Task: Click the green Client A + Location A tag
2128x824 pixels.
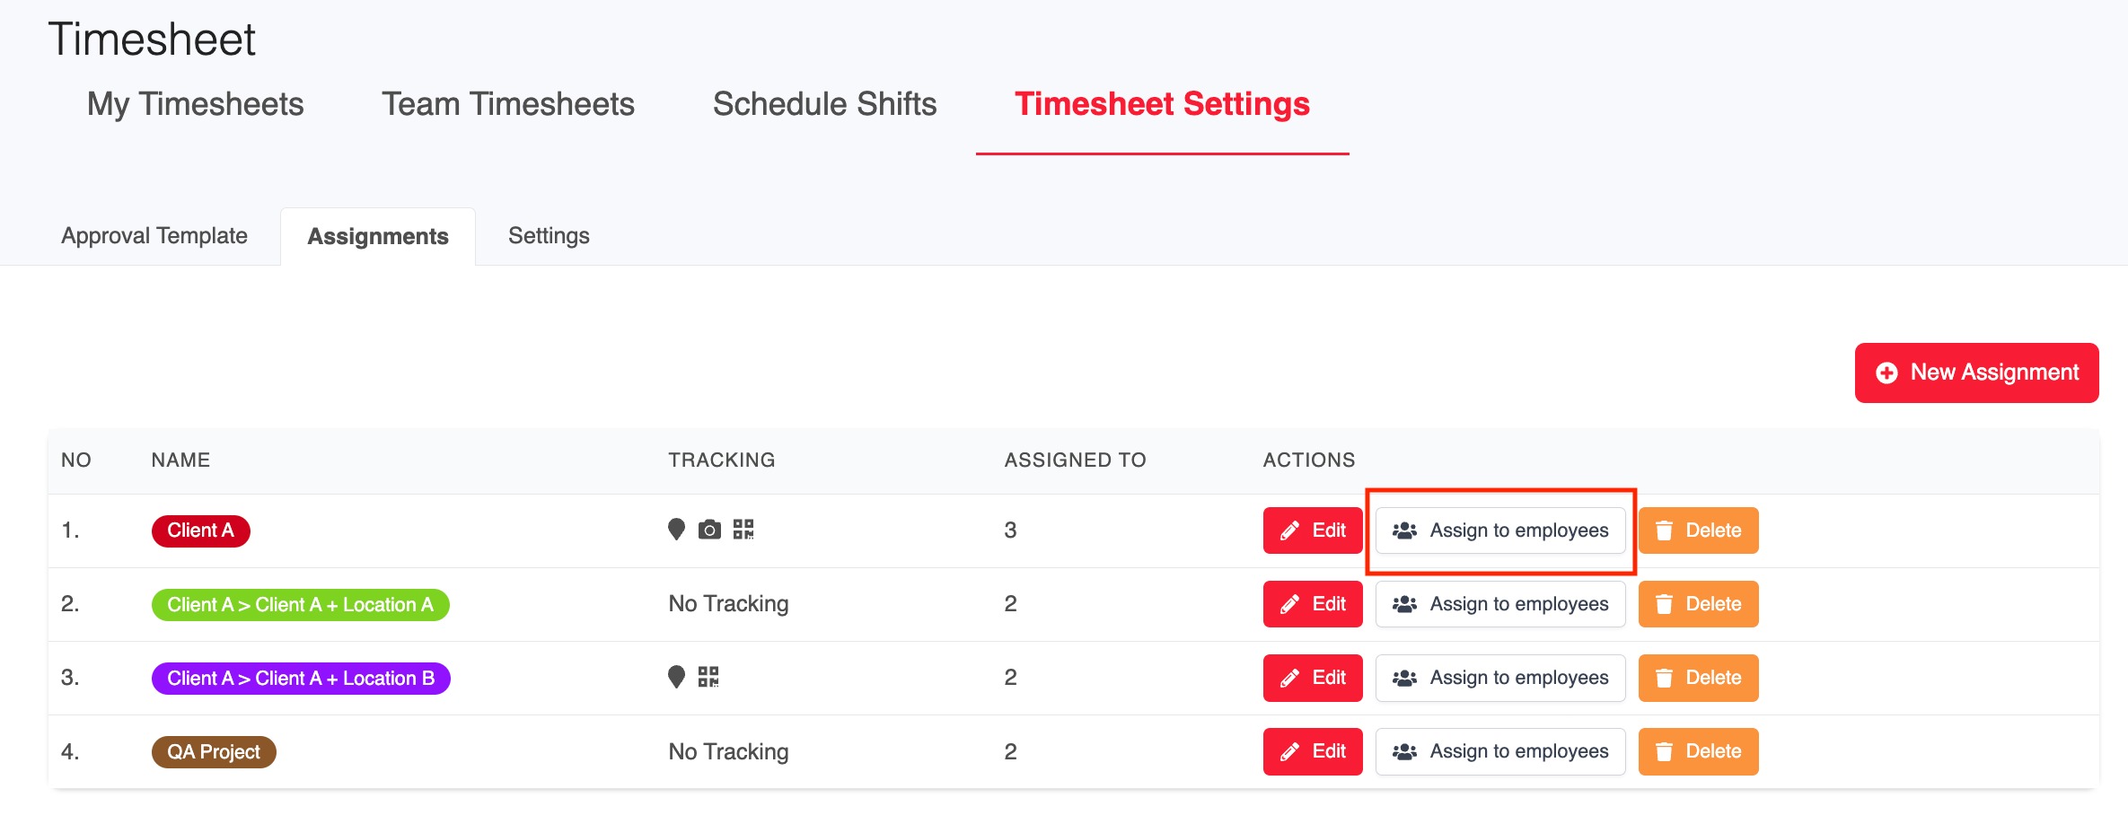Action: click(300, 605)
